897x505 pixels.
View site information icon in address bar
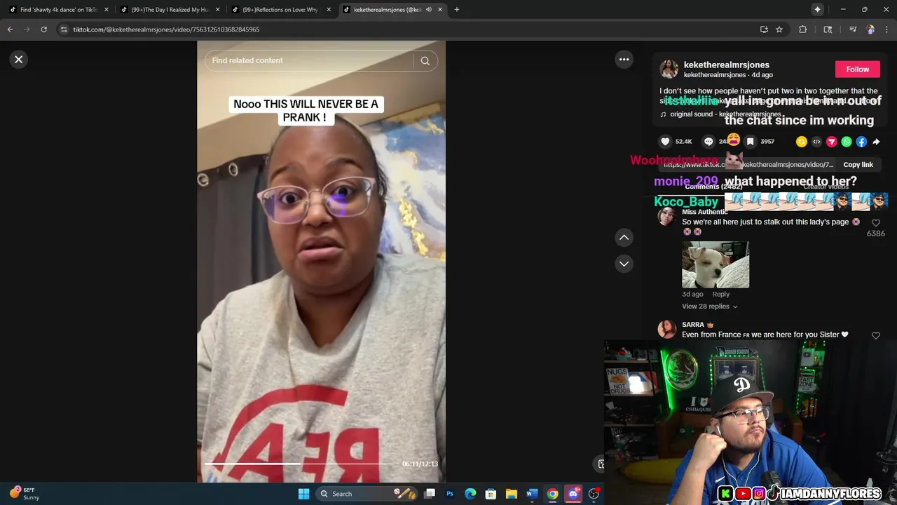click(x=64, y=29)
